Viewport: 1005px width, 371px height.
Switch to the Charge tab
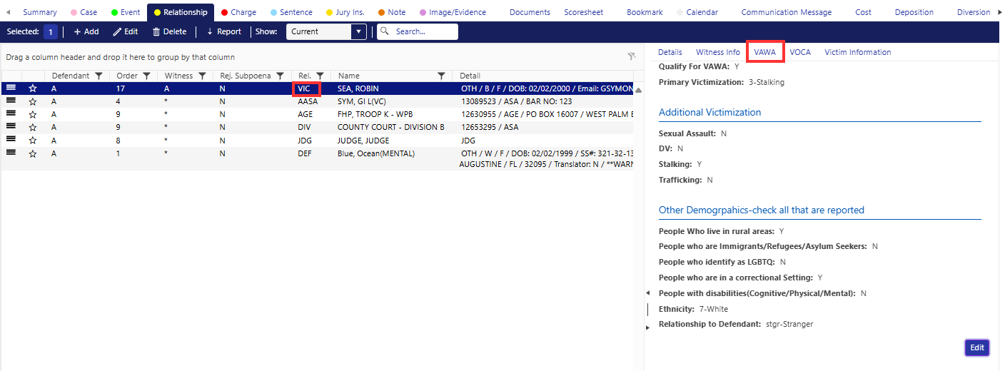238,12
